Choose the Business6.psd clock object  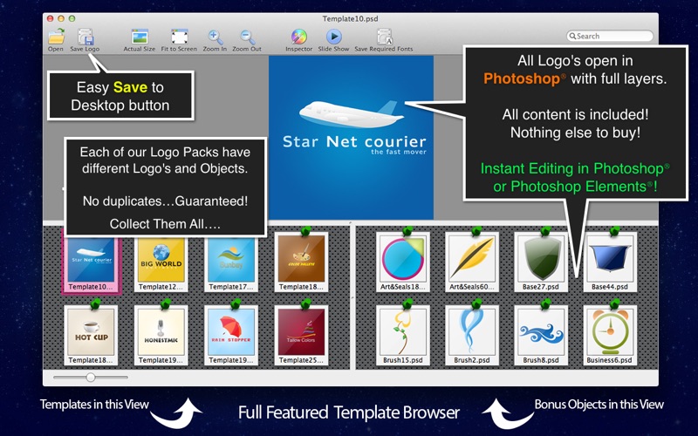610,335
